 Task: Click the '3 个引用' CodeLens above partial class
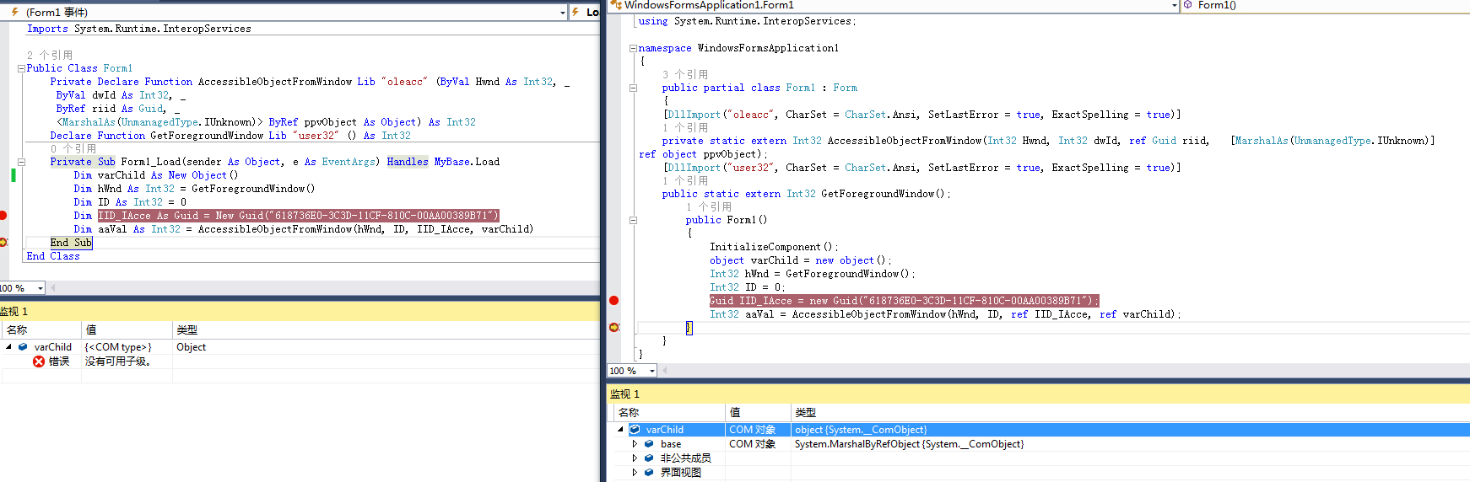coord(685,75)
